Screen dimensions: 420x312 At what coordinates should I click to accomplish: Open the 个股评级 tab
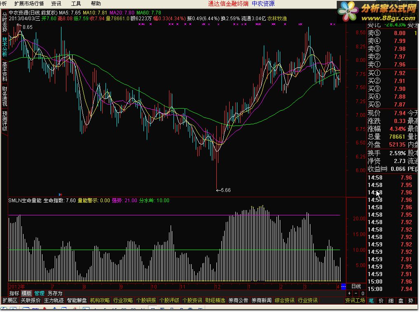(x=169, y=300)
